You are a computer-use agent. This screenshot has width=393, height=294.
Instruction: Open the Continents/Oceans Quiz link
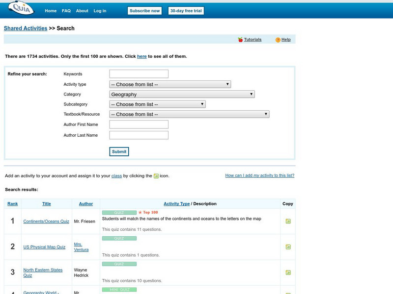click(46, 221)
